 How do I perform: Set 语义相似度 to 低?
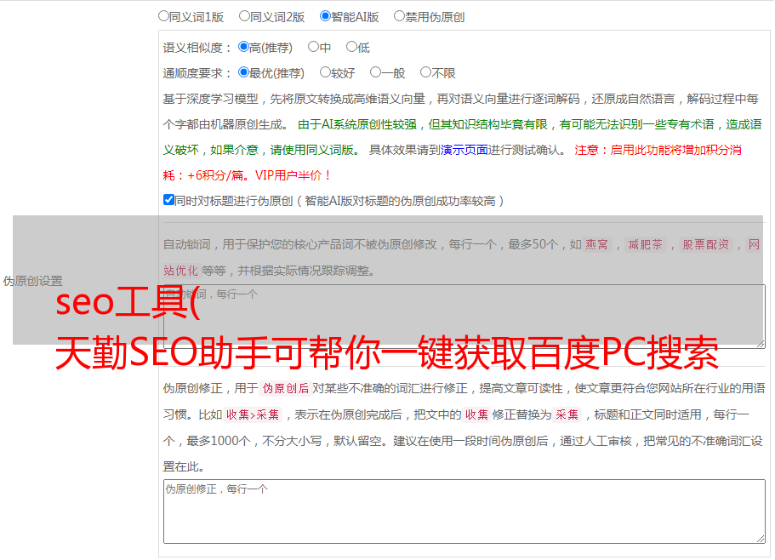(351, 47)
